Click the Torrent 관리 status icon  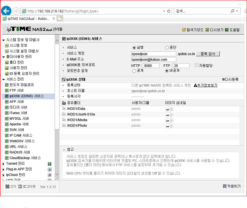tap(50, 164)
